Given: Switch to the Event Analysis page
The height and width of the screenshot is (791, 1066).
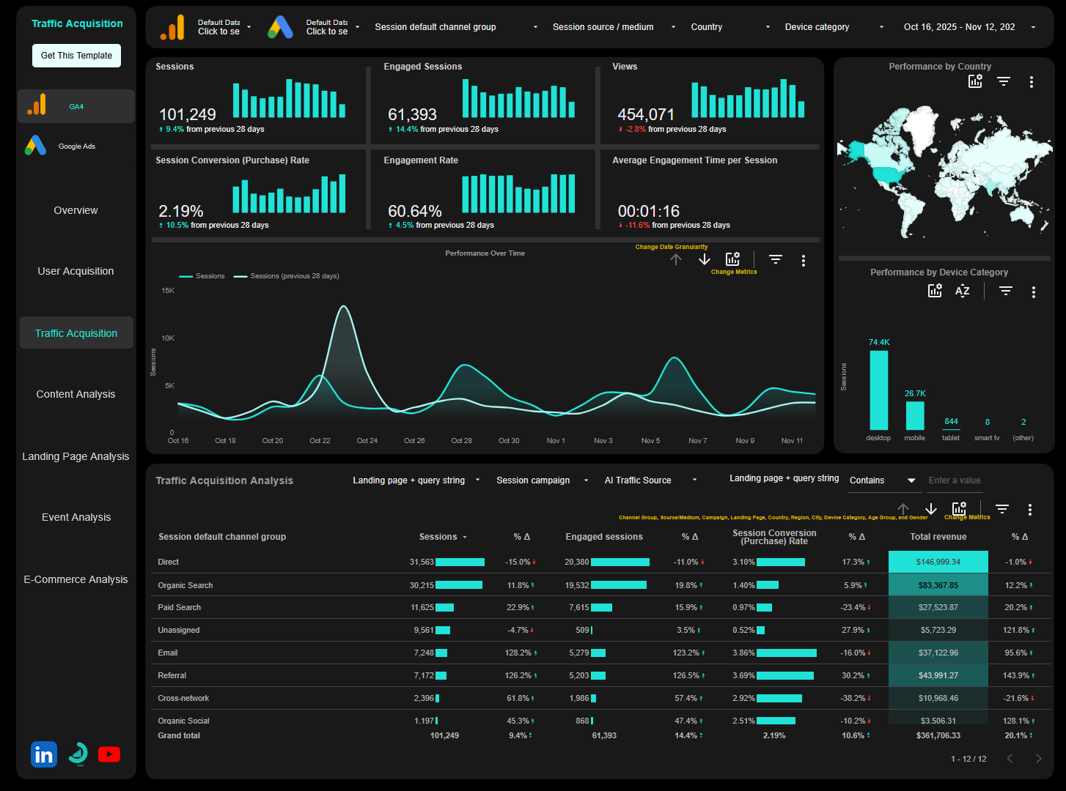Looking at the screenshot, I should (76, 517).
